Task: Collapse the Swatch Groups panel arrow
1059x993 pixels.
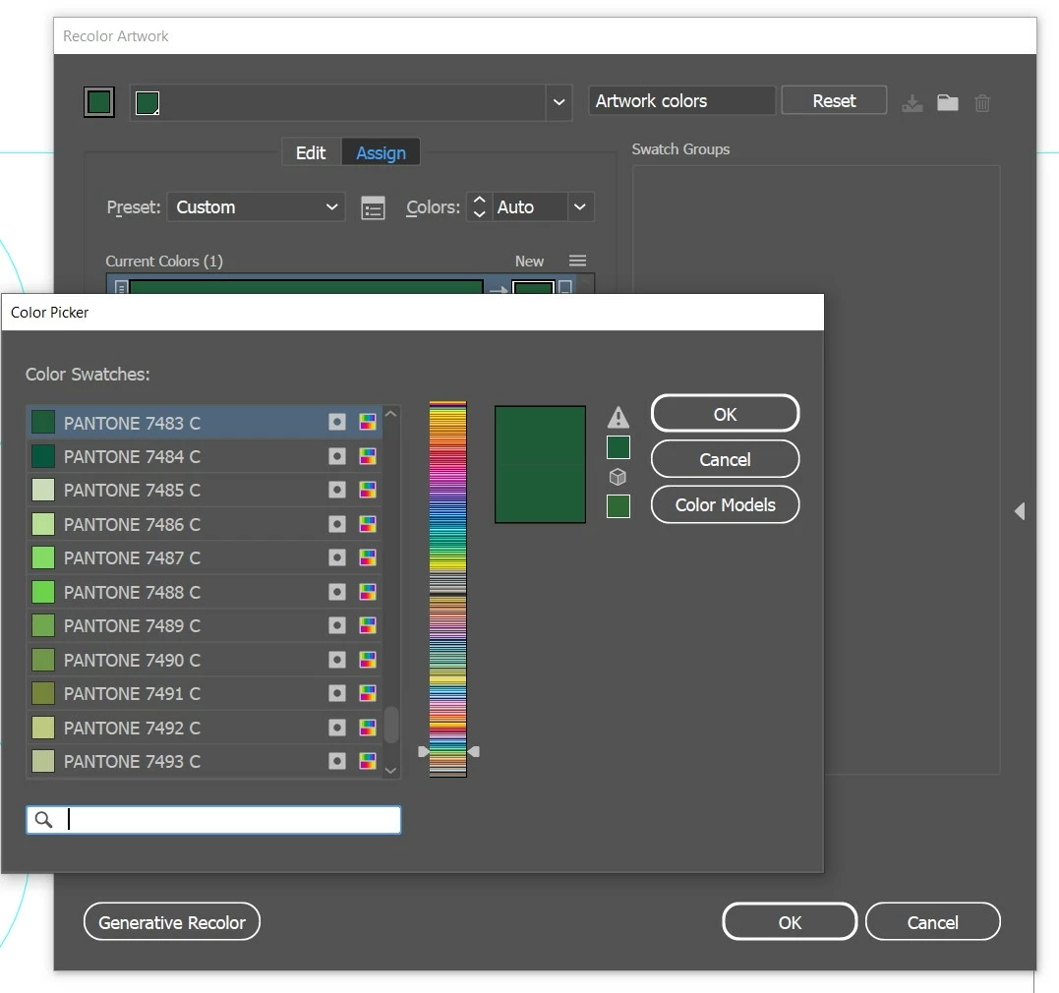Action: (x=1020, y=511)
